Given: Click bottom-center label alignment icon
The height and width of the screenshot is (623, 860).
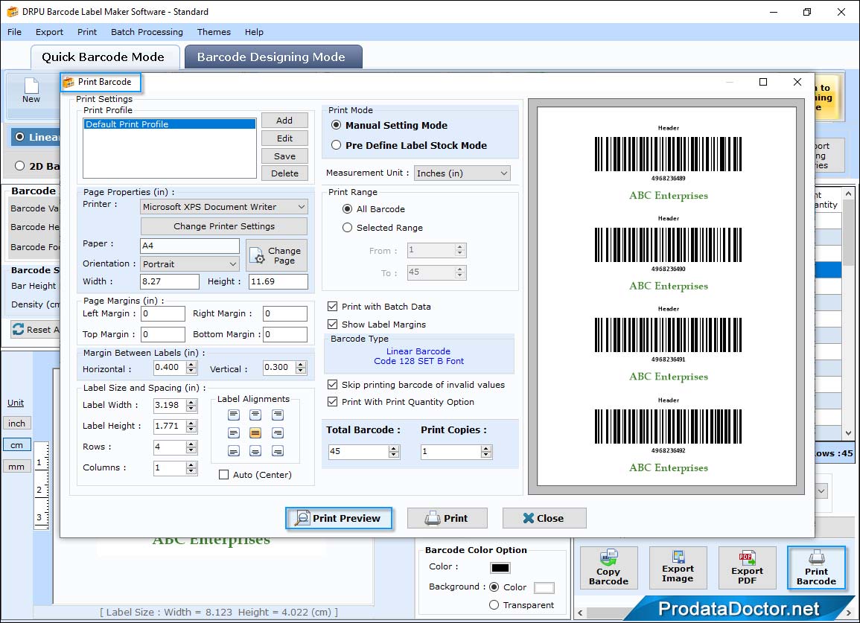Looking at the screenshot, I should (255, 451).
